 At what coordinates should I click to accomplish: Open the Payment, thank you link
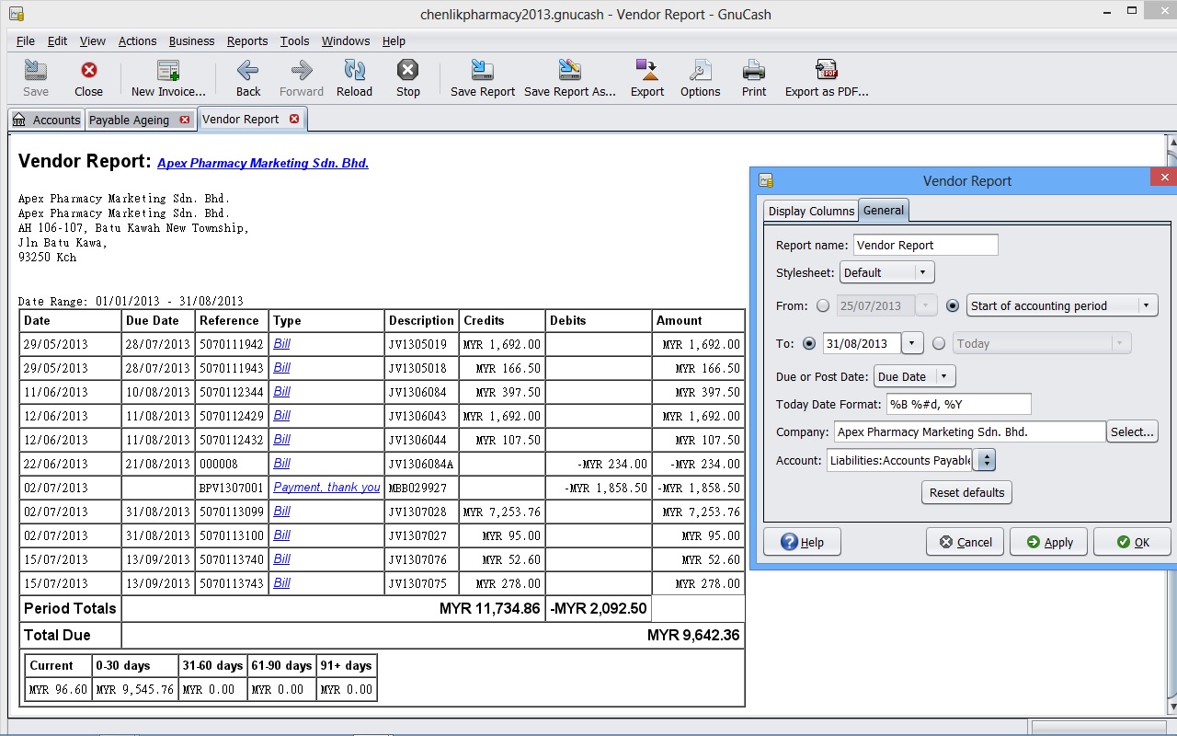point(326,487)
